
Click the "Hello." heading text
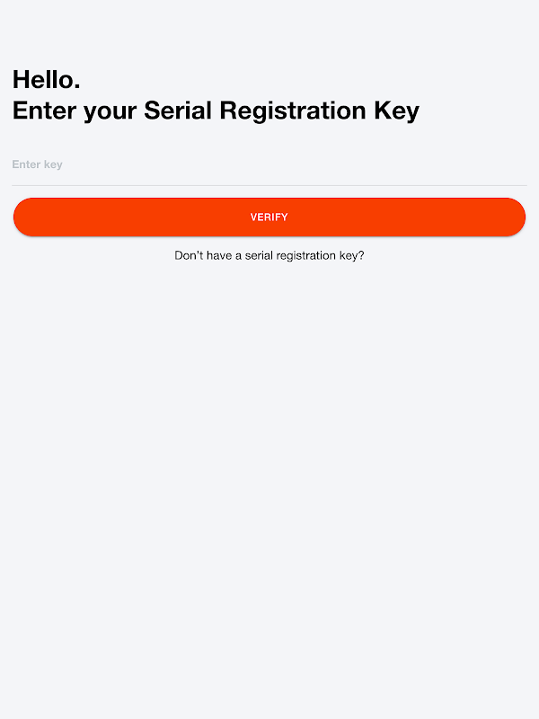point(46,79)
